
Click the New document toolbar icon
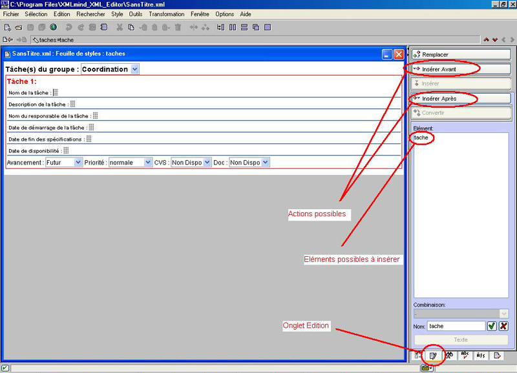click(x=7, y=27)
